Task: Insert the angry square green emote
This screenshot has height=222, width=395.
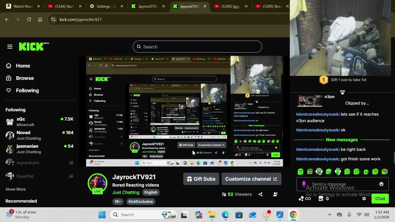Action: 310,171
